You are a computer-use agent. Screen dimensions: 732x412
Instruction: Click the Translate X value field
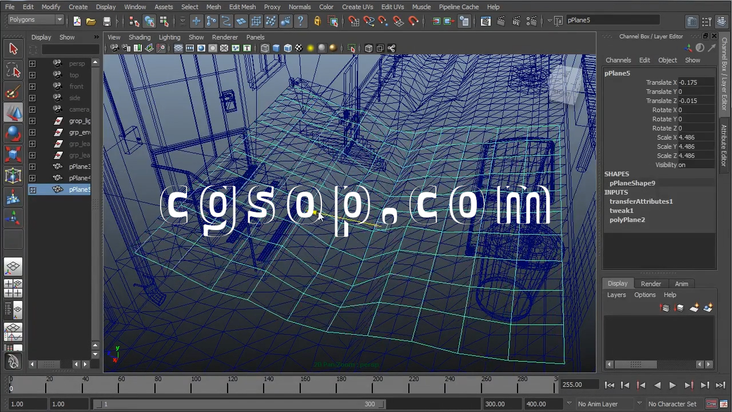tap(696, 82)
